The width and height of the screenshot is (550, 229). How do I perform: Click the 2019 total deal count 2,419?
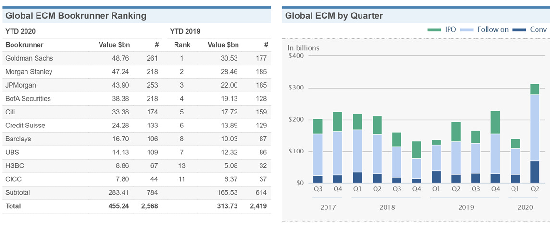pos(258,206)
